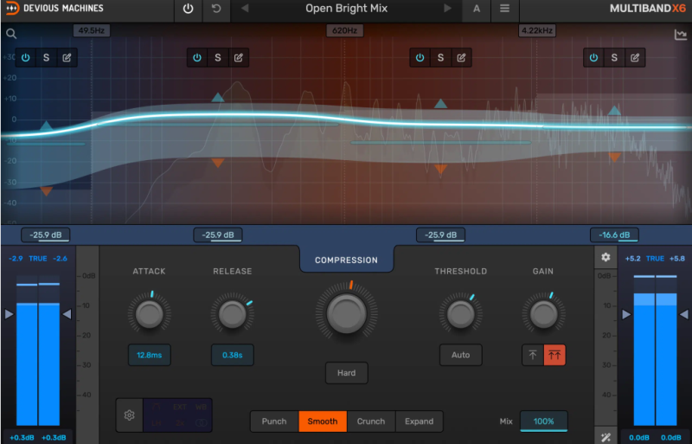
Task: Select the orange double-arrow gain mode button
Action: click(x=554, y=355)
